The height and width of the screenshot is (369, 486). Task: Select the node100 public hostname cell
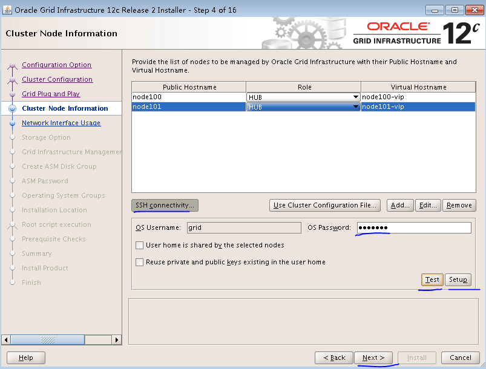pyautogui.click(x=189, y=97)
